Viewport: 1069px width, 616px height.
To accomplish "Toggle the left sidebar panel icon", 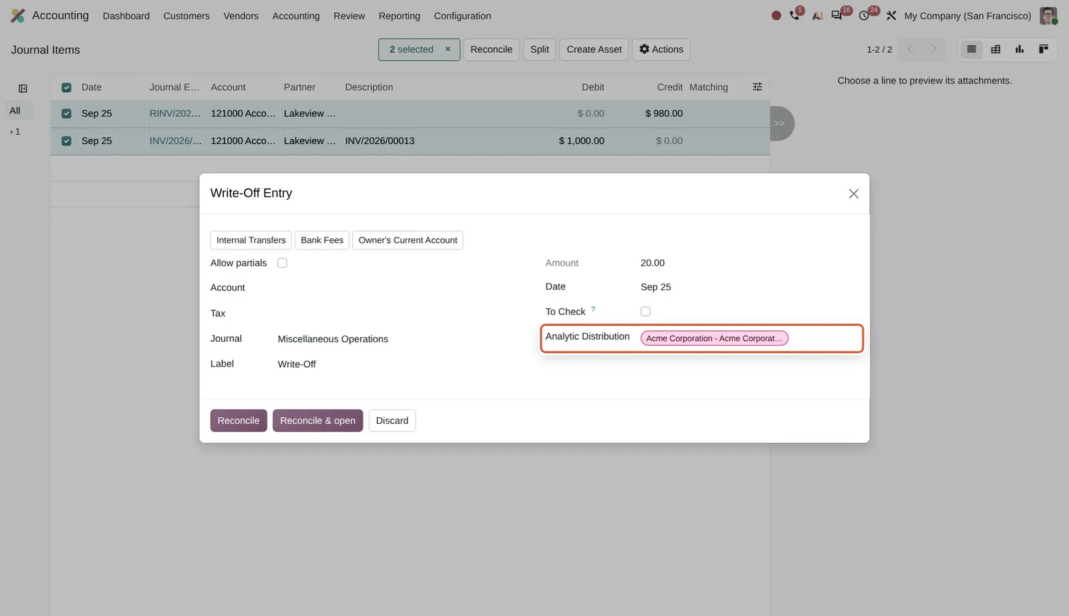I will pyautogui.click(x=23, y=88).
